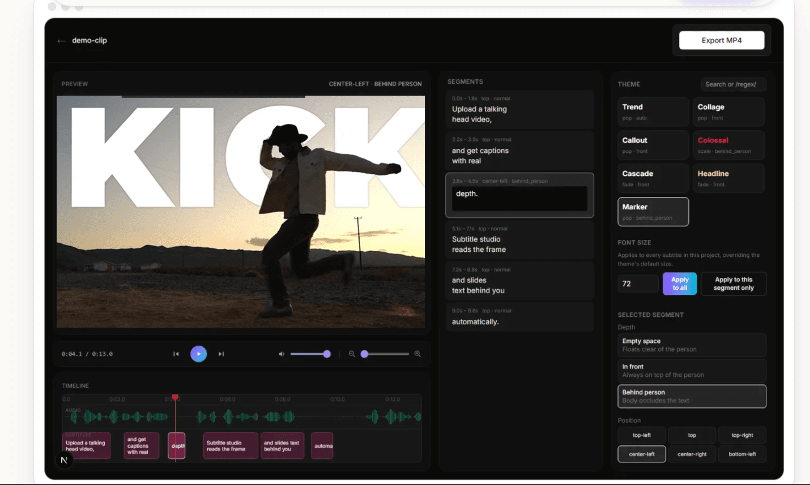Click the audio waveform track

242,417
